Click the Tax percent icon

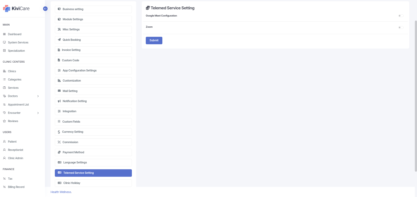point(4,179)
